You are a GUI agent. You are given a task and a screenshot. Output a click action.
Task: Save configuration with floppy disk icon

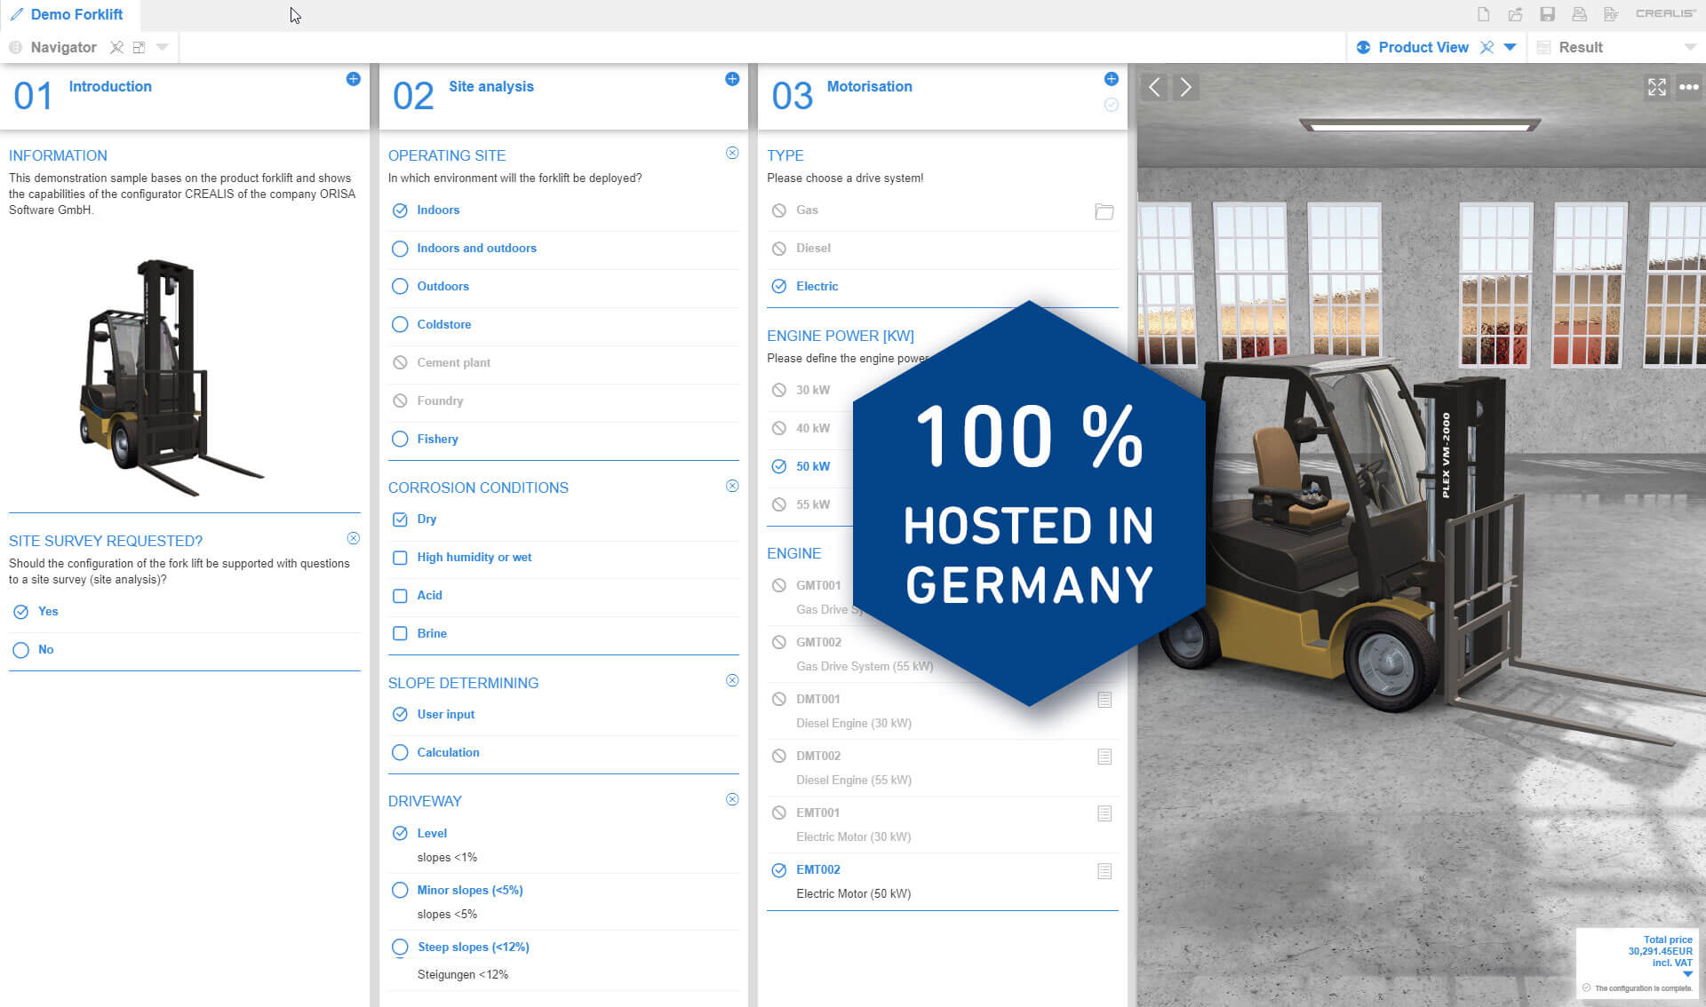(1547, 14)
